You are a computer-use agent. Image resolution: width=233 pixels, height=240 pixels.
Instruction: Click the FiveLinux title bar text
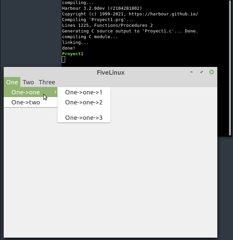111,73
